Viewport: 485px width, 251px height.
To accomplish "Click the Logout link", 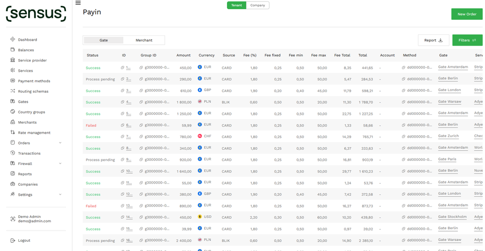I will pyautogui.click(x=24, y=240).
